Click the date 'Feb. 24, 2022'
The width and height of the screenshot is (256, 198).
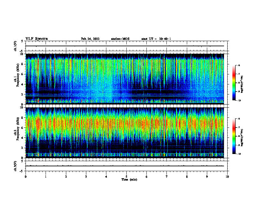[90, 39]
